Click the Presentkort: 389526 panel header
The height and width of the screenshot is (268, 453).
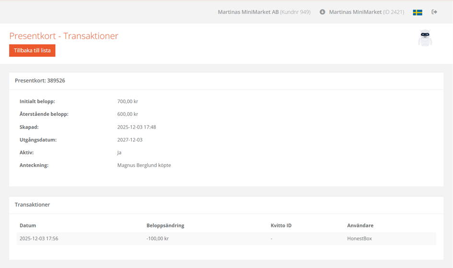(x=40, y=81)
